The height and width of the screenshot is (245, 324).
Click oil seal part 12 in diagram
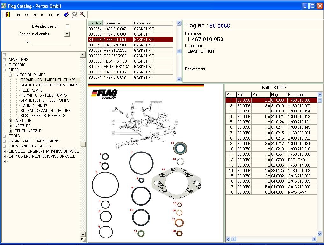(x=180, y=148)
